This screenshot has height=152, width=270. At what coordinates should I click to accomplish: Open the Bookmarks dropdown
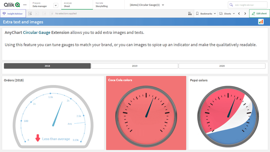206,13
